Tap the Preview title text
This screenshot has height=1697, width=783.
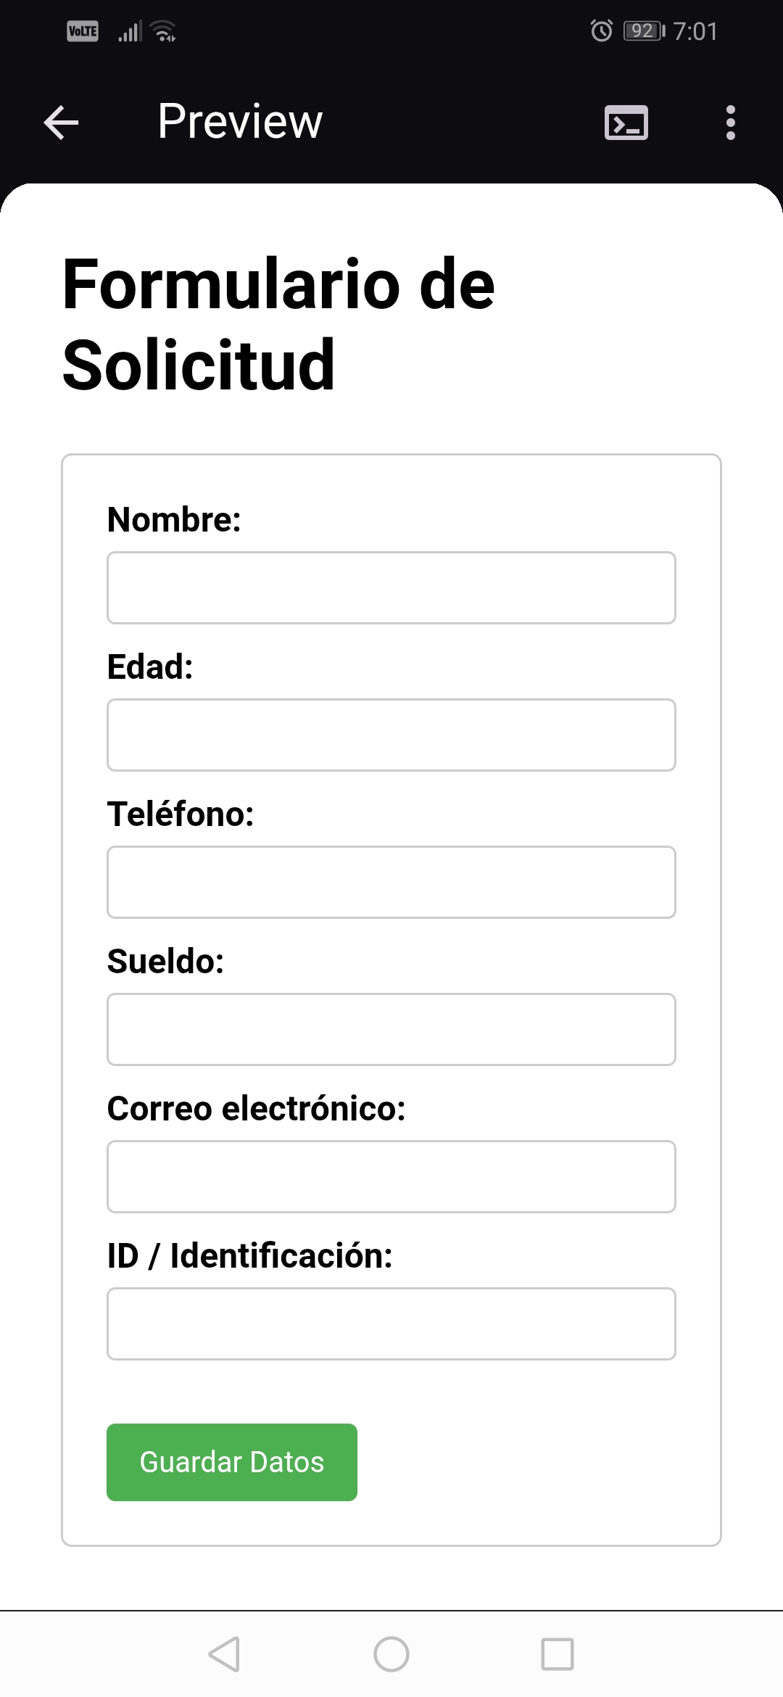(240, 121)
